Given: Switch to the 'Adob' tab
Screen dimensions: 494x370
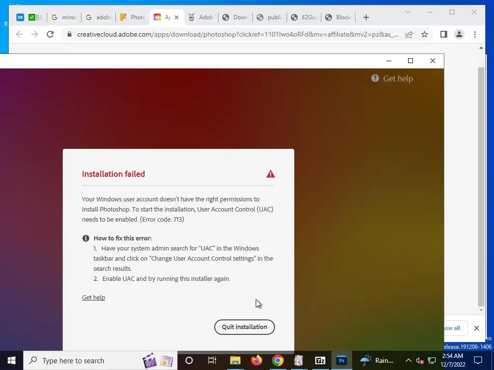Looking at the screenshot, I should (201, 17).
